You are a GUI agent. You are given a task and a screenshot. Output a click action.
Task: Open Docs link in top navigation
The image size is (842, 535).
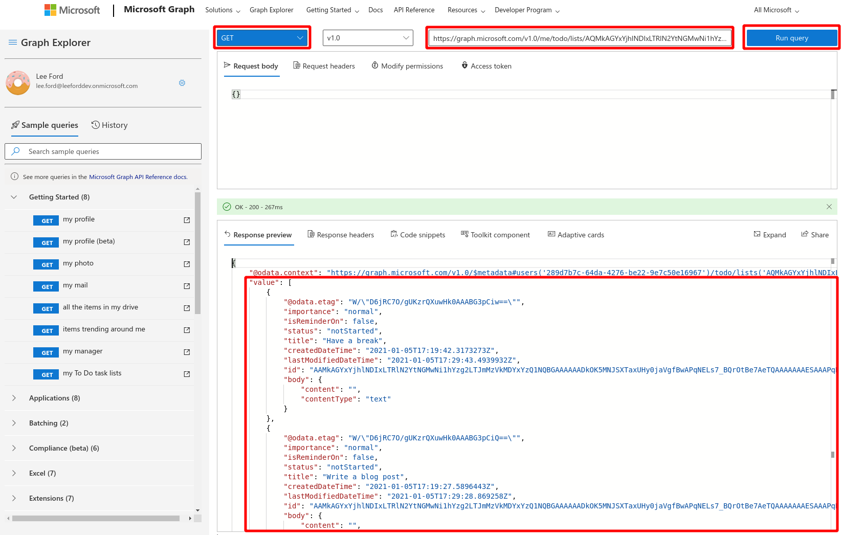[375, 10]
